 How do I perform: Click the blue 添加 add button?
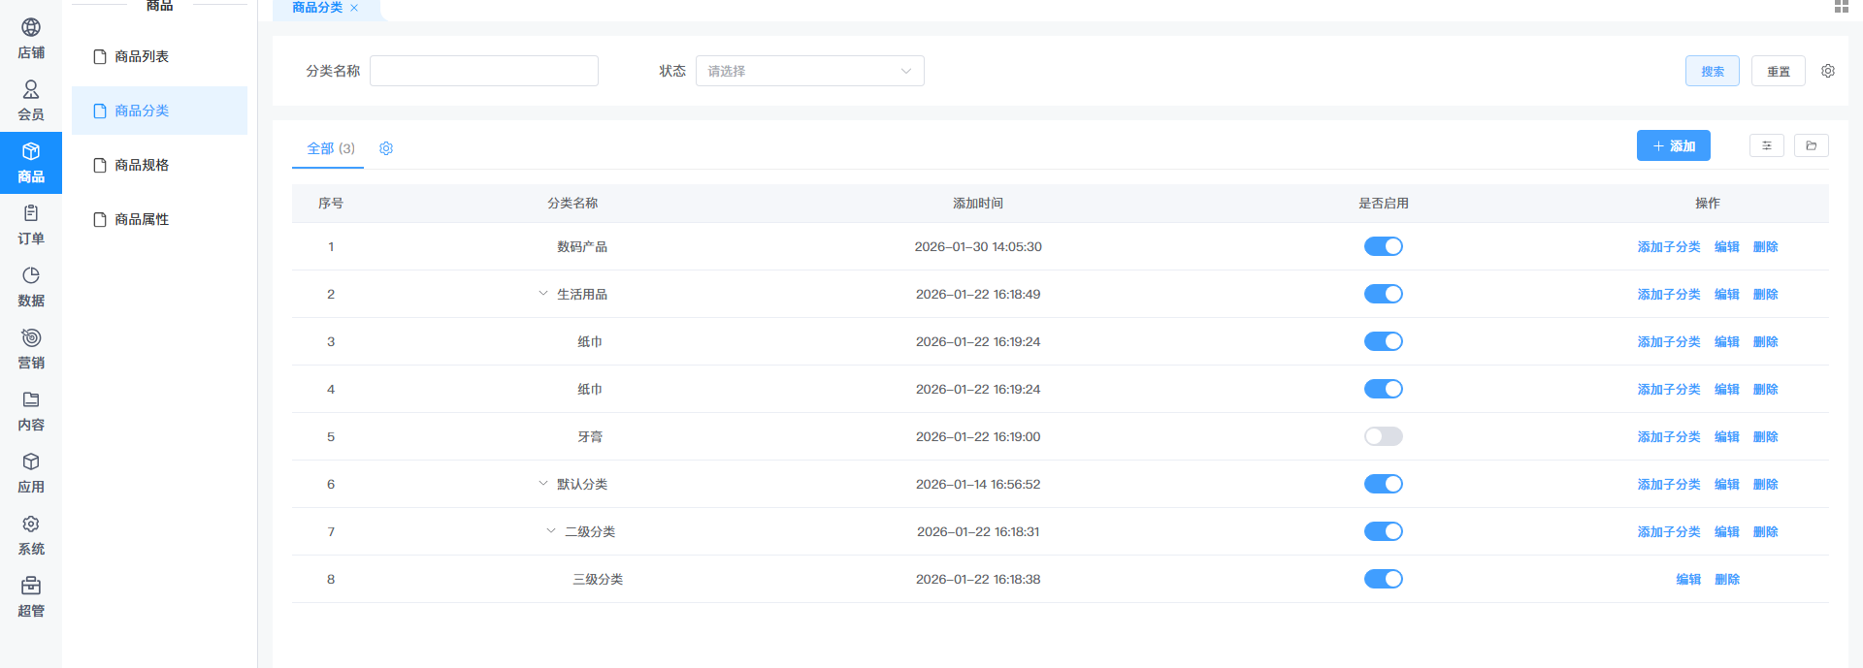[x=1674, y=145]
